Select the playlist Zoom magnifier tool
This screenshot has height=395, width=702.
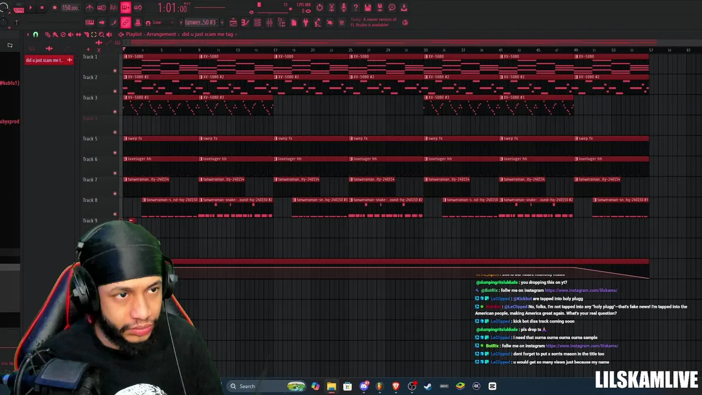click(x=101, y=34)
